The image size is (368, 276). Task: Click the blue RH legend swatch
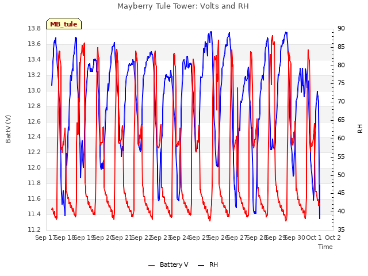coord(201,266)
